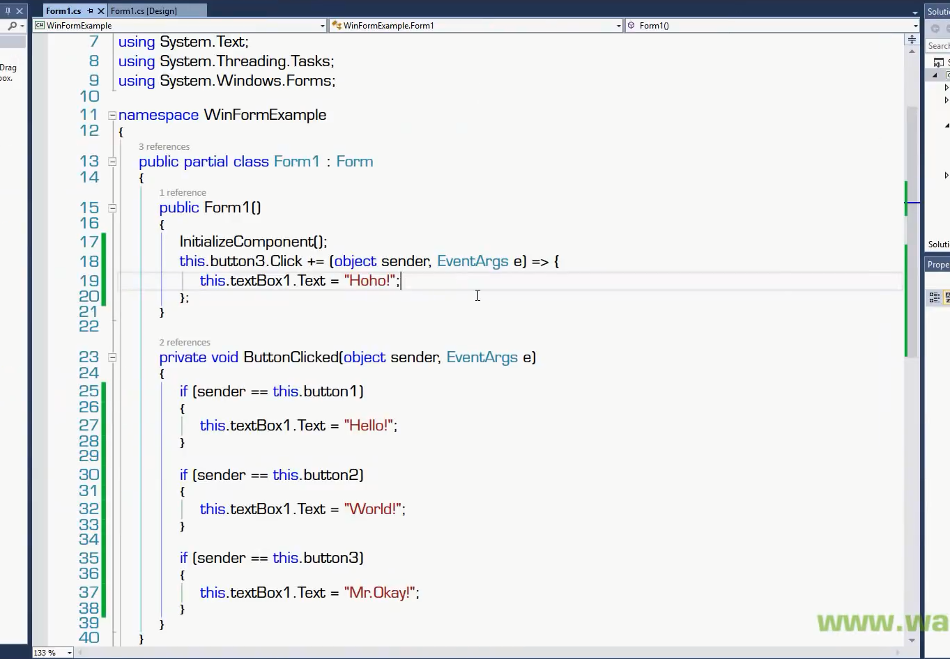Pin the Toolbox panel

pyautogui.click(x=8, y=11)
